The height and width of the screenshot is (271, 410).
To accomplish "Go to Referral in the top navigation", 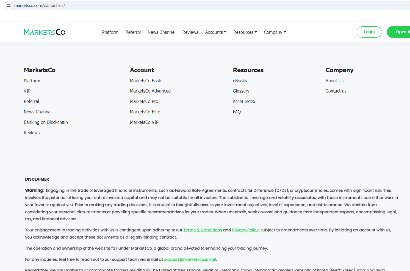I will [133, 32].
